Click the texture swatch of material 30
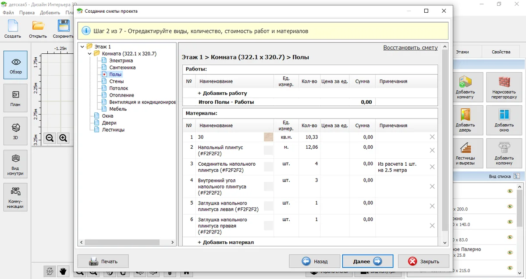This screenshot has width=526, height=279. (268, 137)
